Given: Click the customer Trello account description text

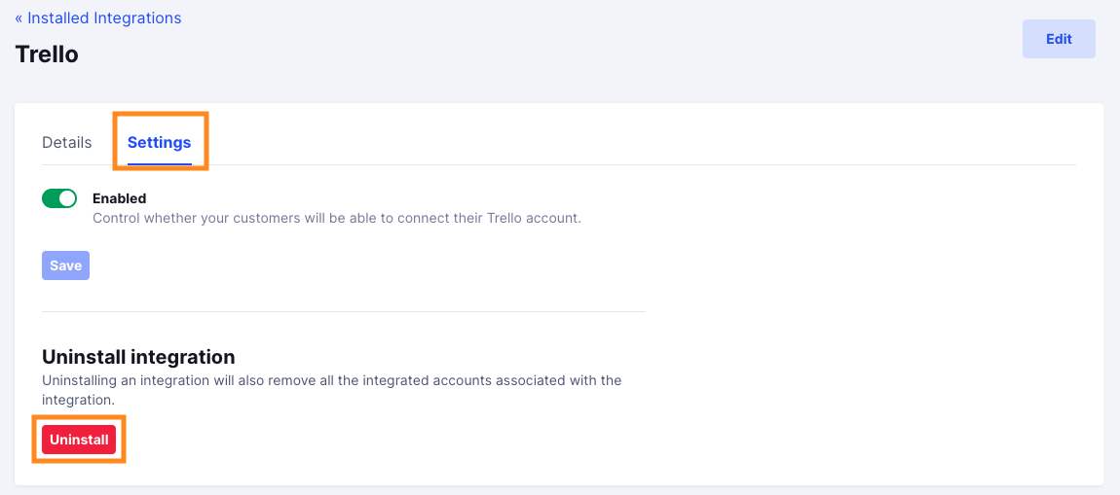Looking at the screenshot, I should [x=337, y=218].
